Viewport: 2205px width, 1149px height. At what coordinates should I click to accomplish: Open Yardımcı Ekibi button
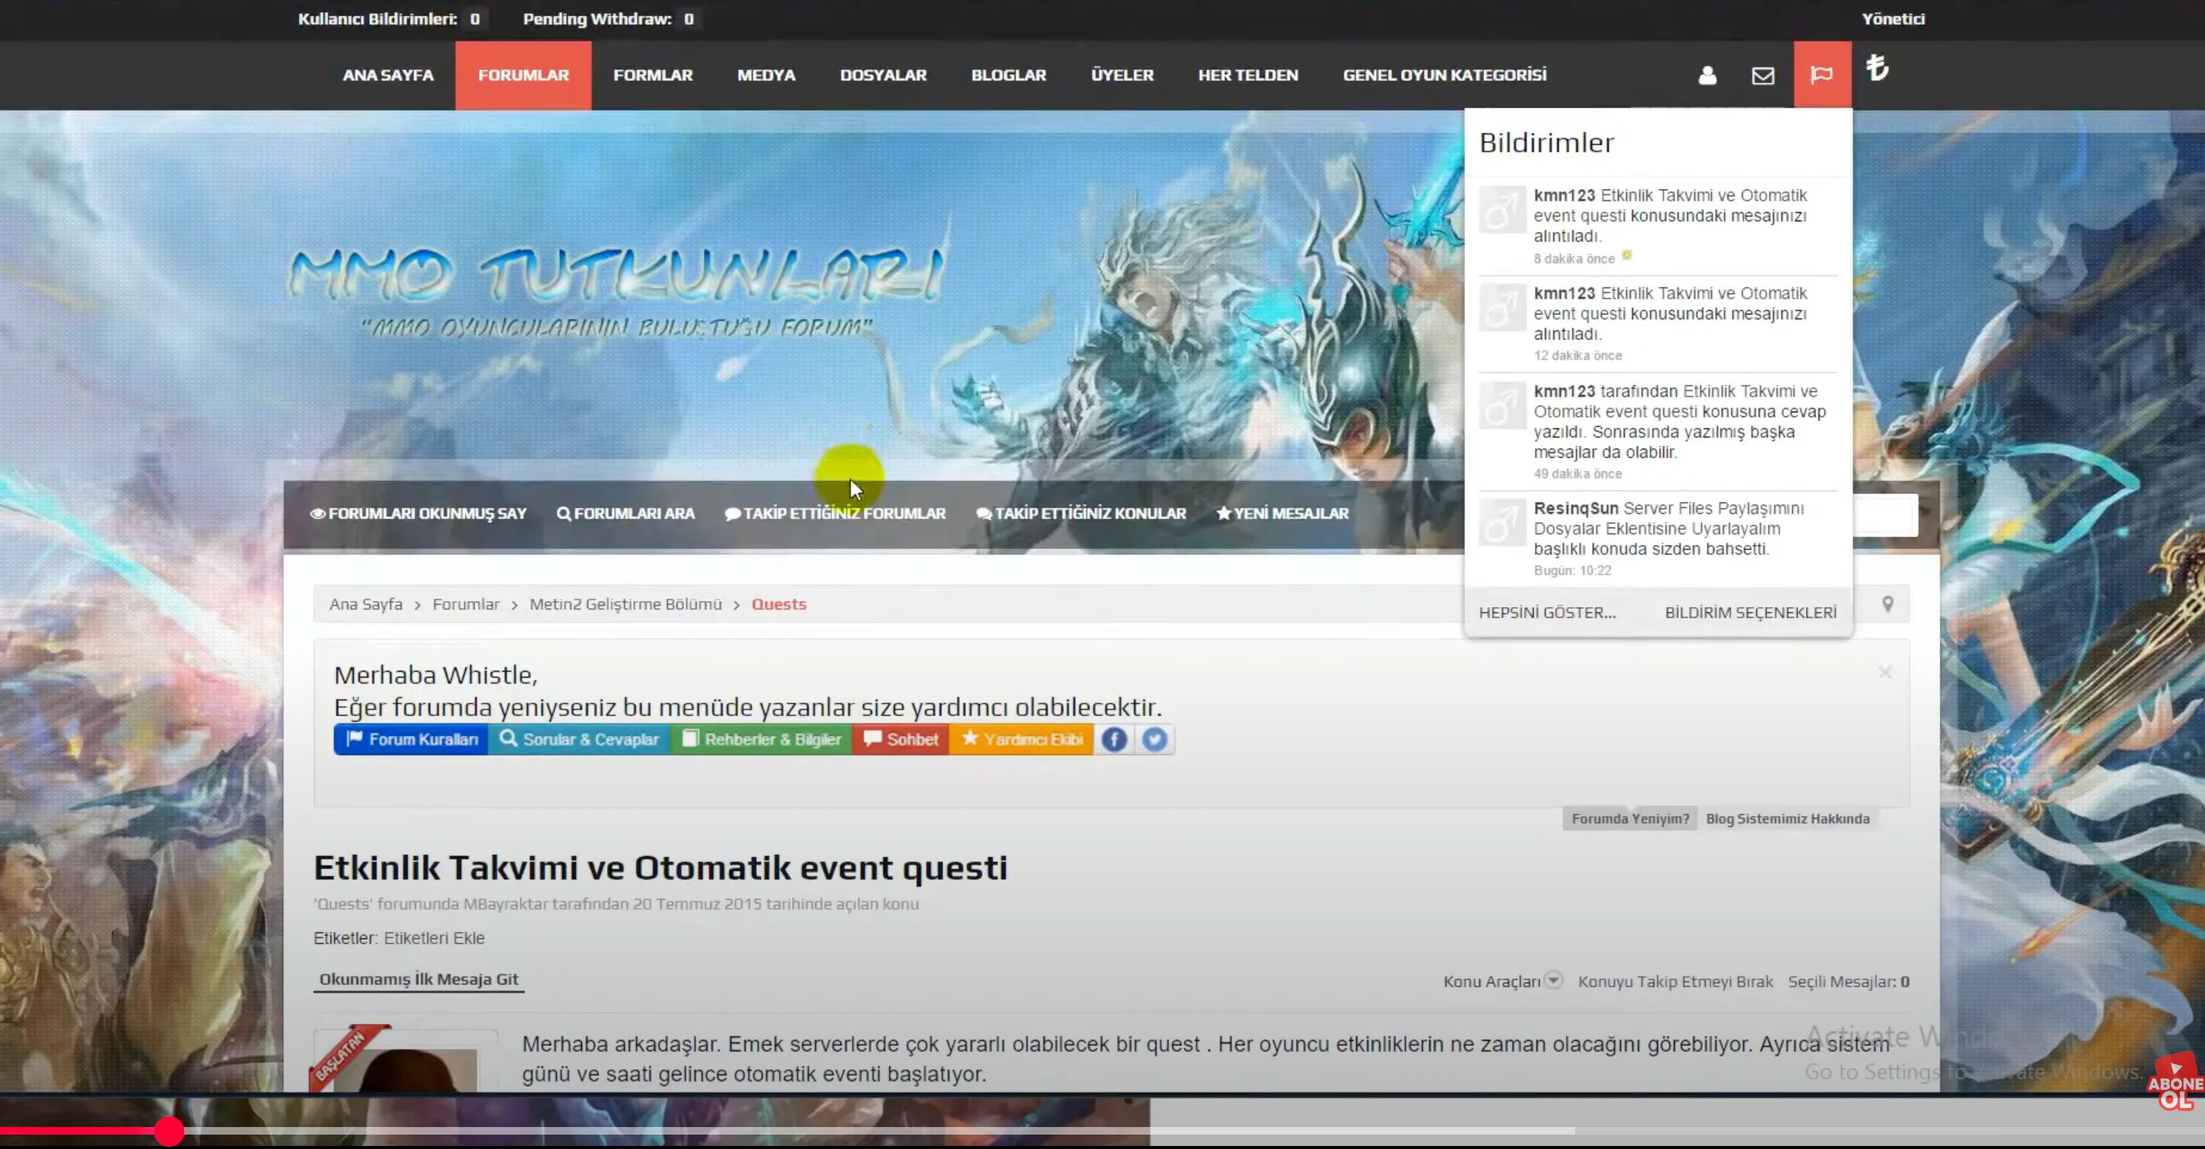click(x=1021, y=739)
